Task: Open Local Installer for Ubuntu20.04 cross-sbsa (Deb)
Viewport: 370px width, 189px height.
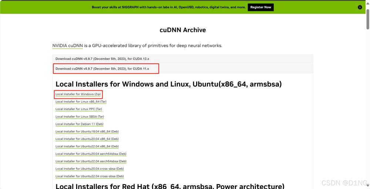Action: (90, 169)
